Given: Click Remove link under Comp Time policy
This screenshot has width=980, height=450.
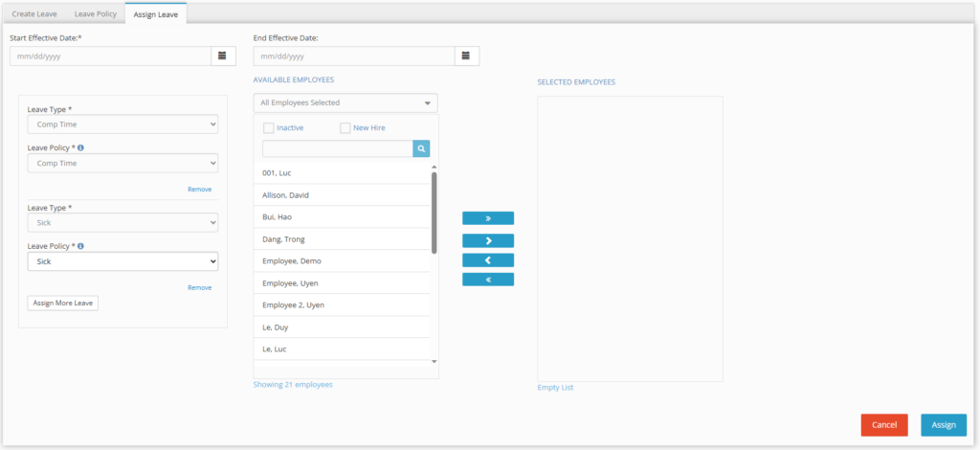Looking at the screenshot, I should [199, 190].
